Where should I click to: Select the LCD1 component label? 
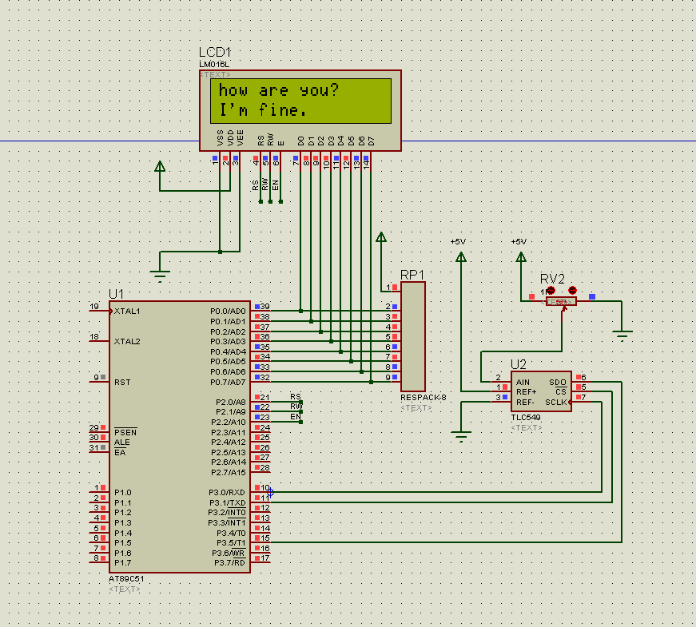coord(215,52)
